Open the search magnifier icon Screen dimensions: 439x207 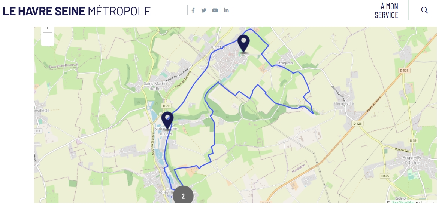[x=424, y=10]
